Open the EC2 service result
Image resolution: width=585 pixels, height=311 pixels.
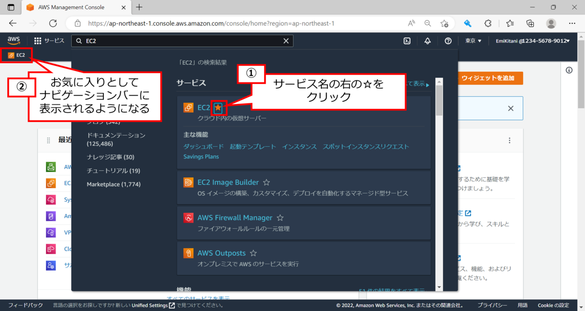coord(204,107)
